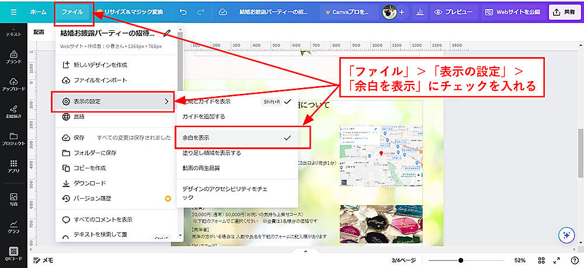Click the cloud save status icon
The width and height of the screenshot is (584, 268).
[223, 12]
